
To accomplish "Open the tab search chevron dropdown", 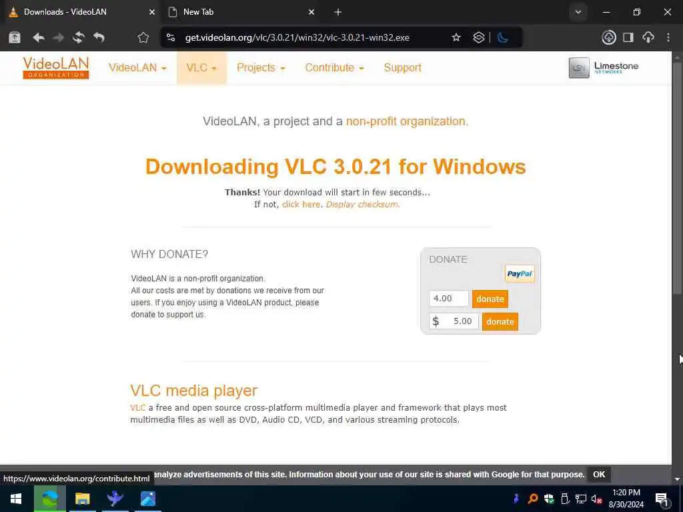I will [578, 12].
